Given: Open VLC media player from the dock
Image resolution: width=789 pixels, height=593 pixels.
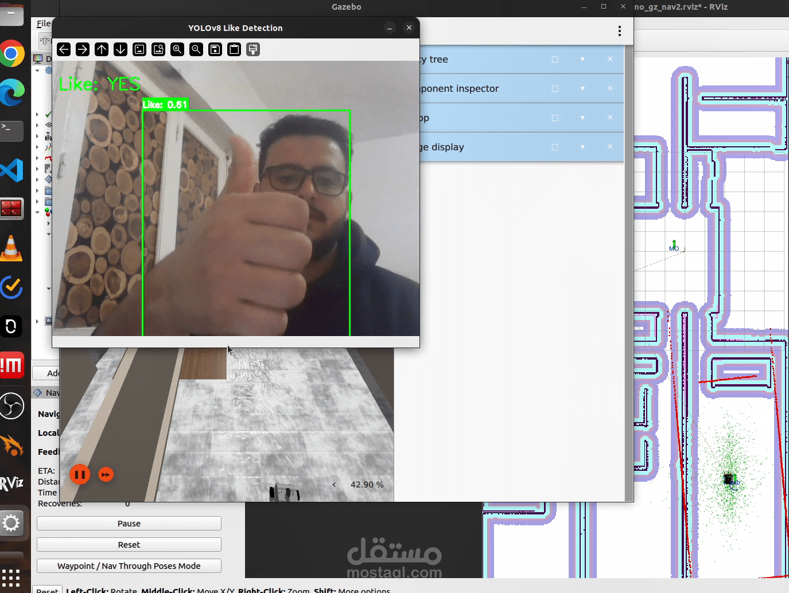Looking at the screenshot, I should [11, 249].
